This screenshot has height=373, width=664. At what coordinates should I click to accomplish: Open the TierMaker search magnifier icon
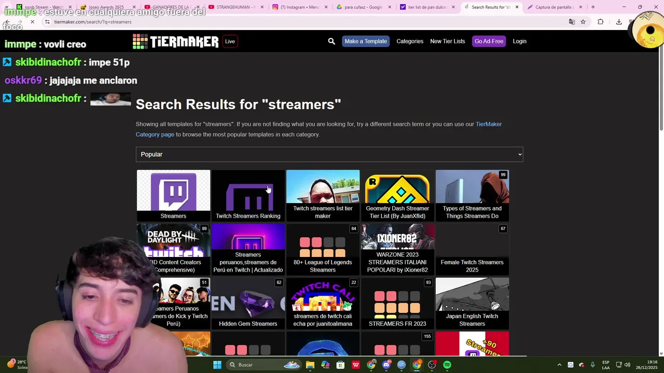pos(331,41)
